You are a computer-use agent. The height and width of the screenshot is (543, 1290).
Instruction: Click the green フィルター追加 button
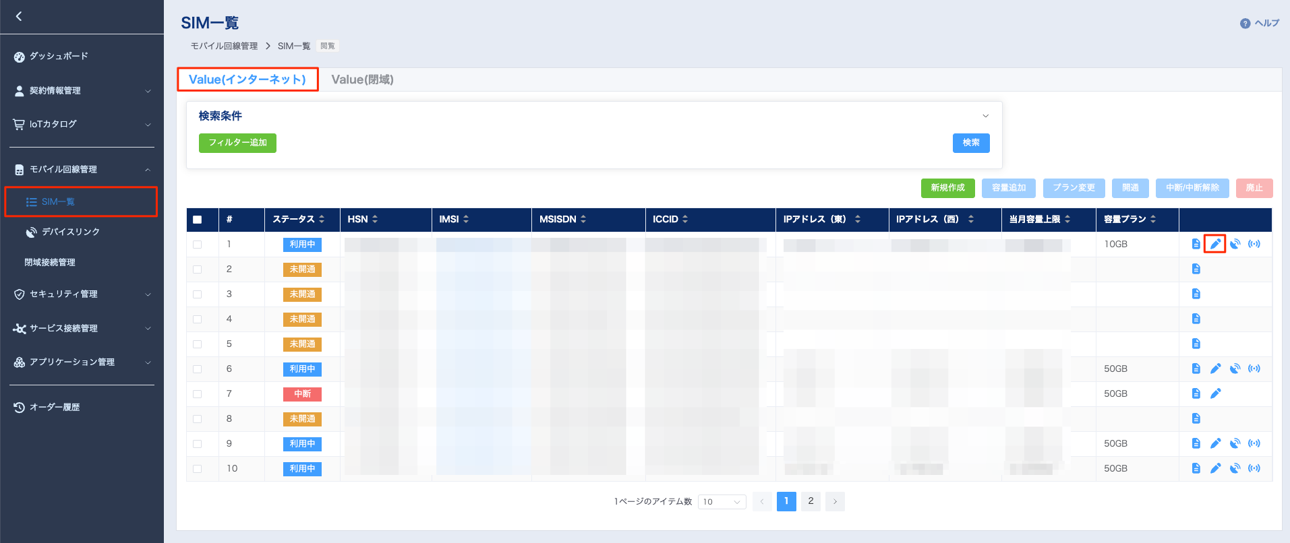point(237,143)
